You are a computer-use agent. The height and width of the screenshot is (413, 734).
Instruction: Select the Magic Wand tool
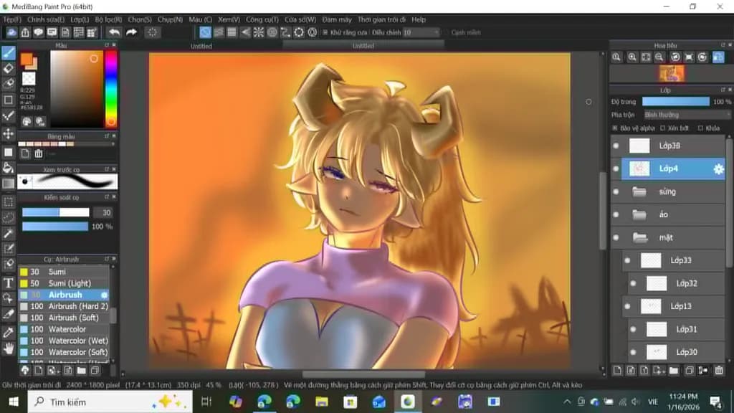9,233
